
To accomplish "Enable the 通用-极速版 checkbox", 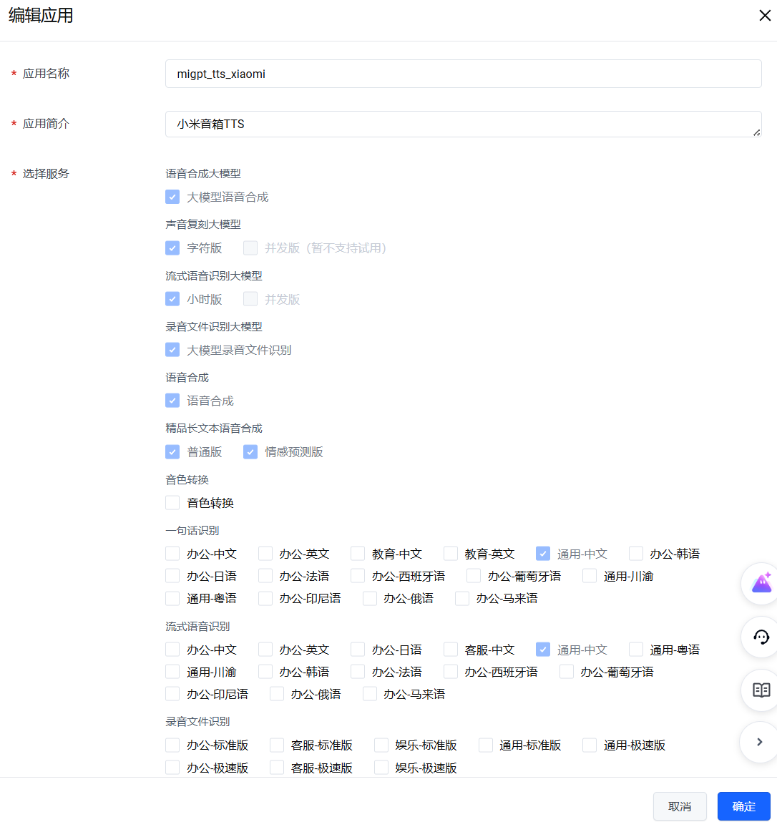I will [590, 745].
